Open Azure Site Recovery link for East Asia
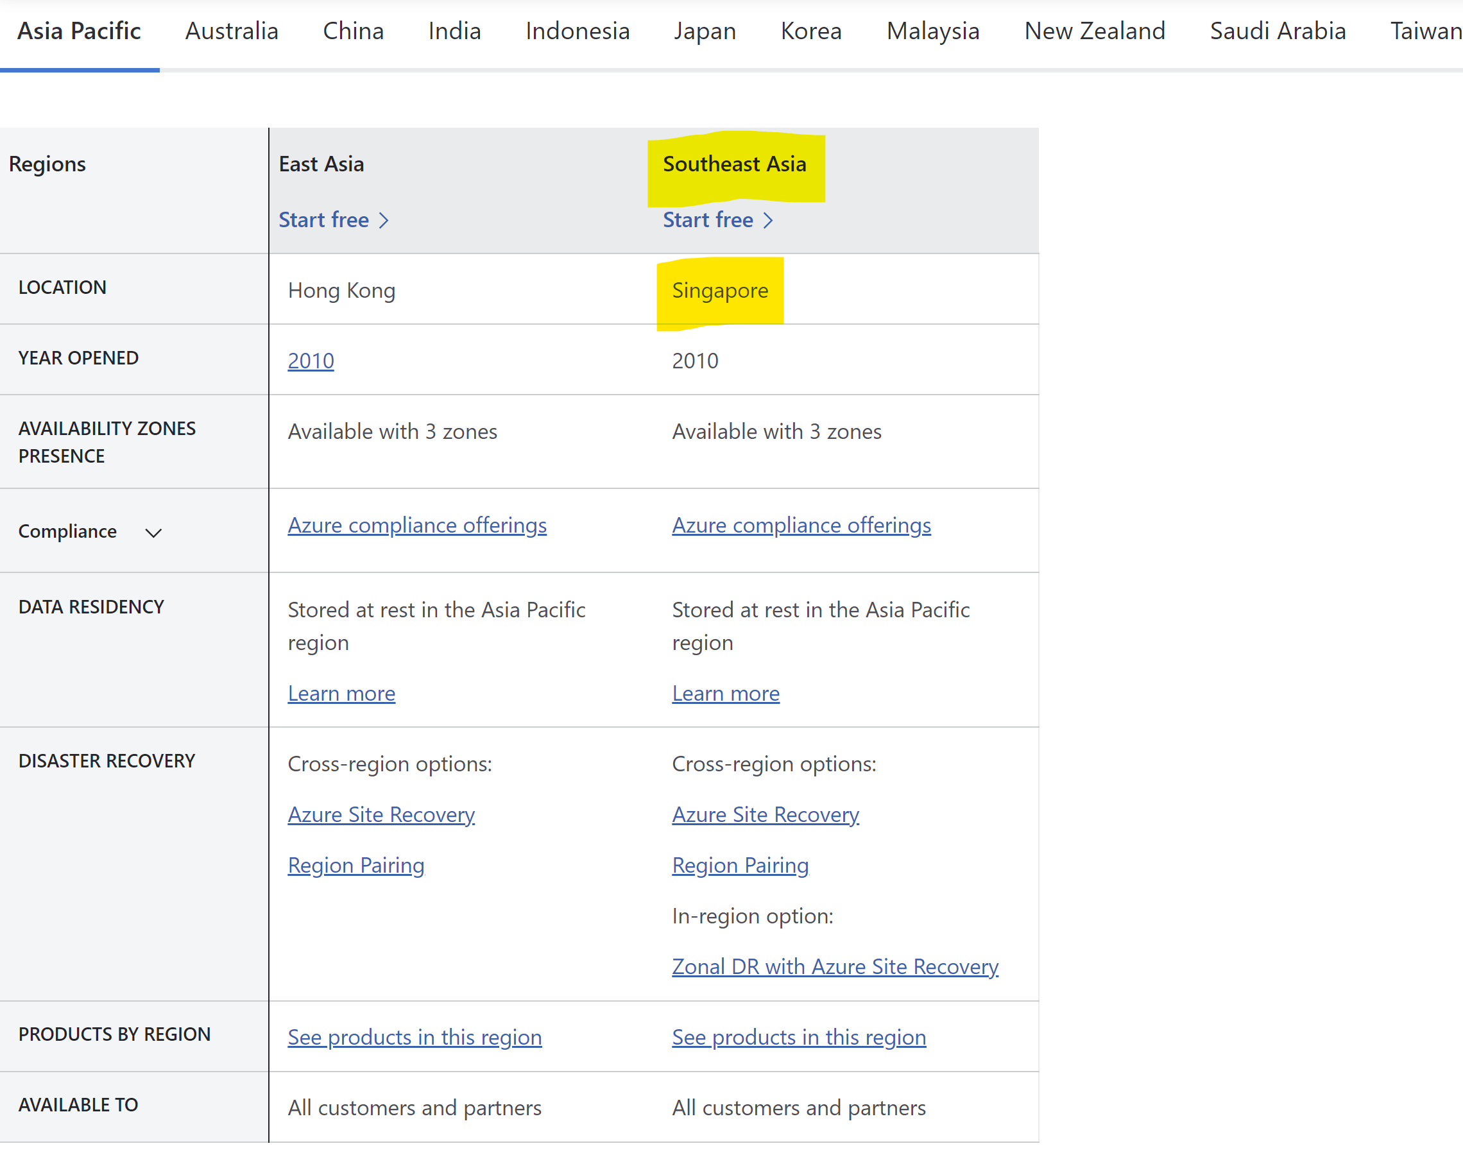 (x=381, y=814)
